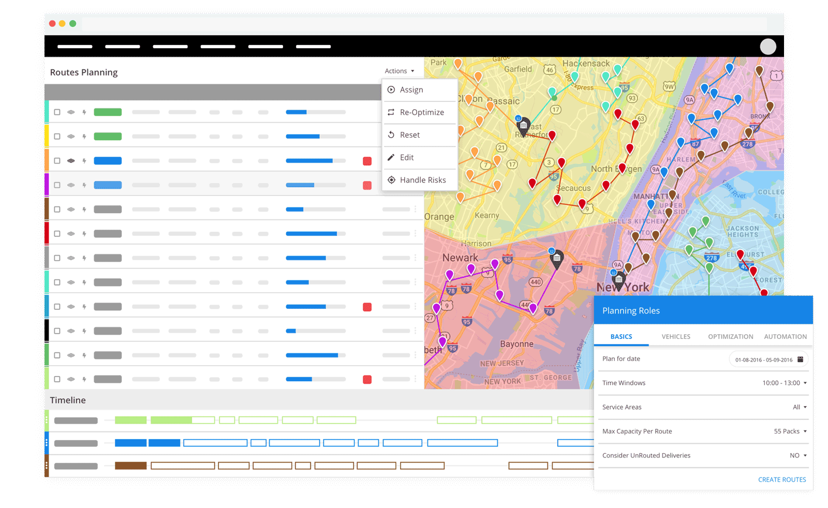Select the first filled blue block in the timeline
This screenshot has height=508, width=828.
(130, 443)
